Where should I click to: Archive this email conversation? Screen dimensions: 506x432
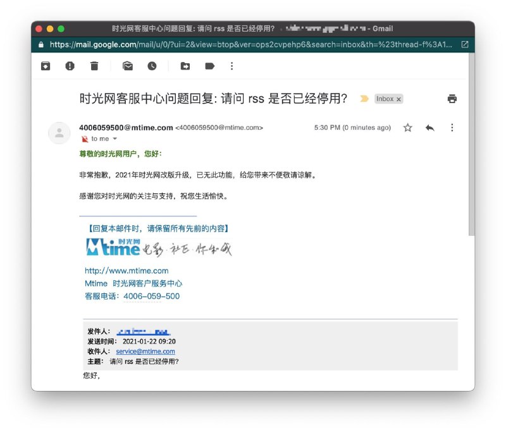coord(46,66)
